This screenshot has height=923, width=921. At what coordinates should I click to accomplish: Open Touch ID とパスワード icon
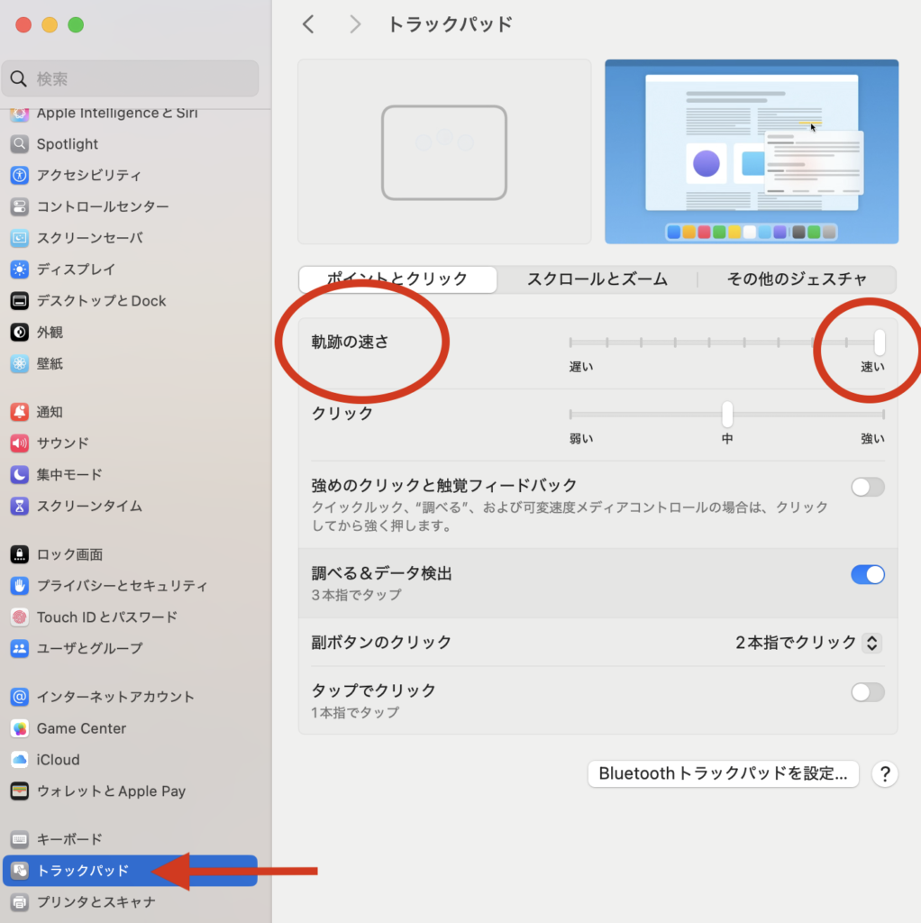point(20,617)
